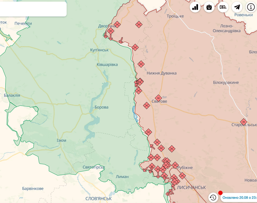
Task: Open the map history clock icon
Action: click(x=213, y=197)
